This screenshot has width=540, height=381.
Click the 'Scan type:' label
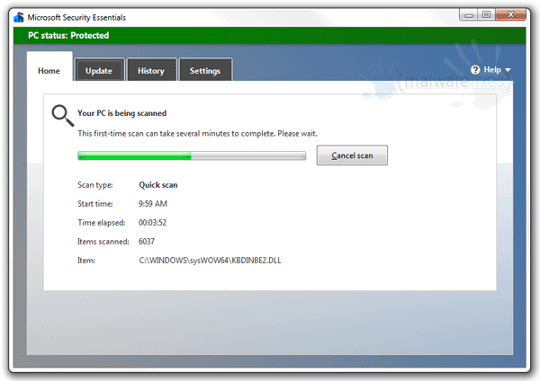pyautogui.click(x=95, y=185)
